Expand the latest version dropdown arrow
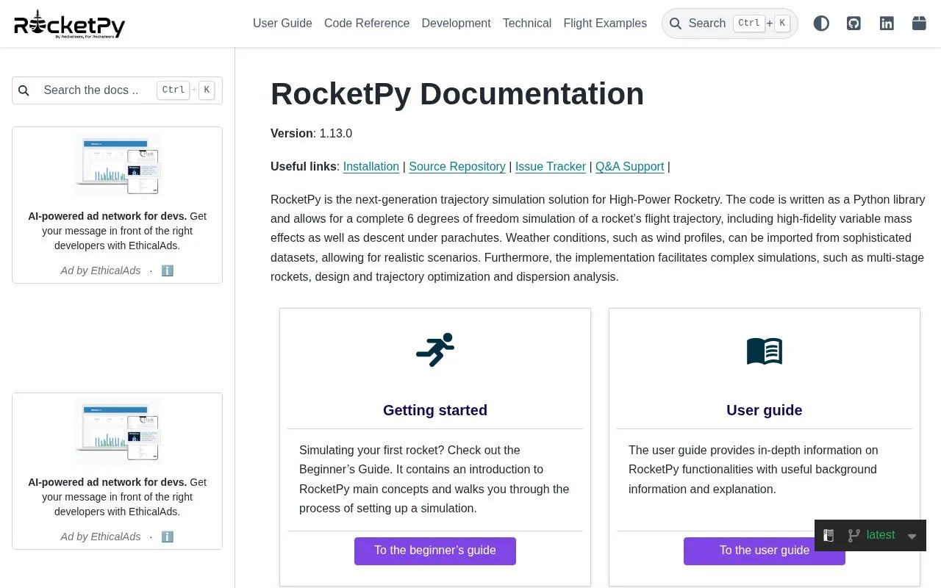Image resolution: width=941 pixels, height=588 pixels. pyautogui.click(x=912, y=537)
